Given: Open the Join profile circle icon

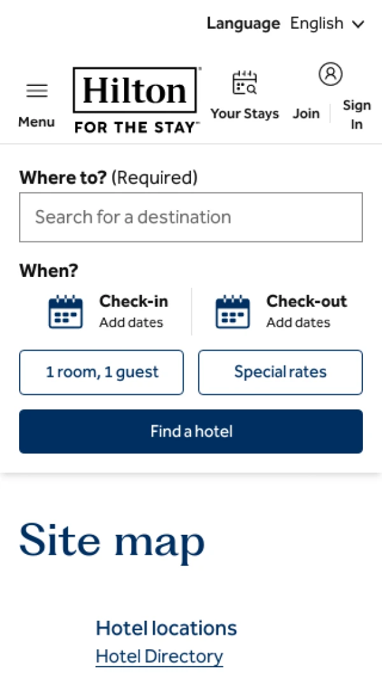Looking at the screenshot, I should coord(330,74).
